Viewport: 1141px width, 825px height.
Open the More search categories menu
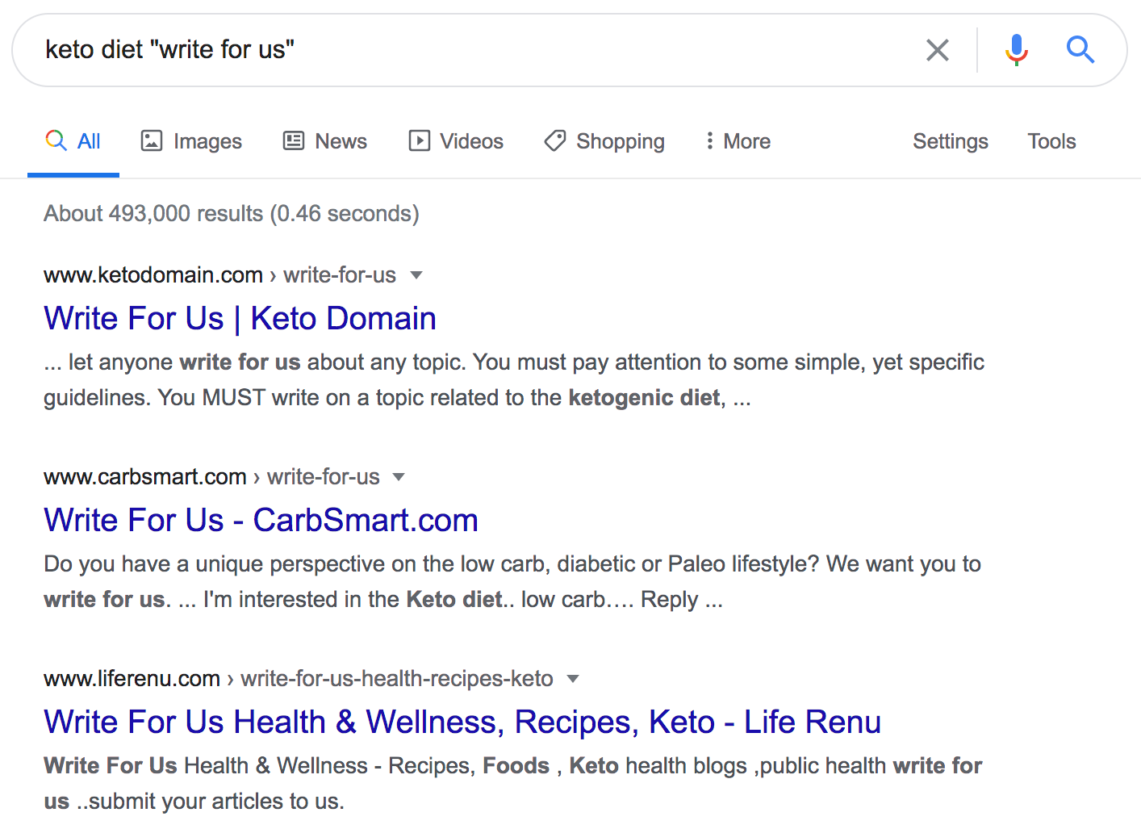pos(738,141)
